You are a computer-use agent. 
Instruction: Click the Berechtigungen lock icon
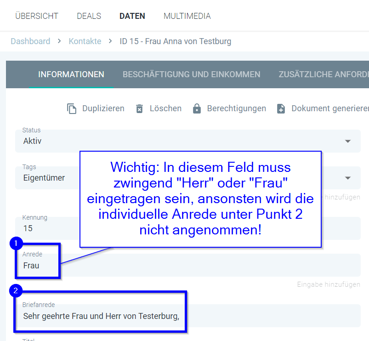197,108
